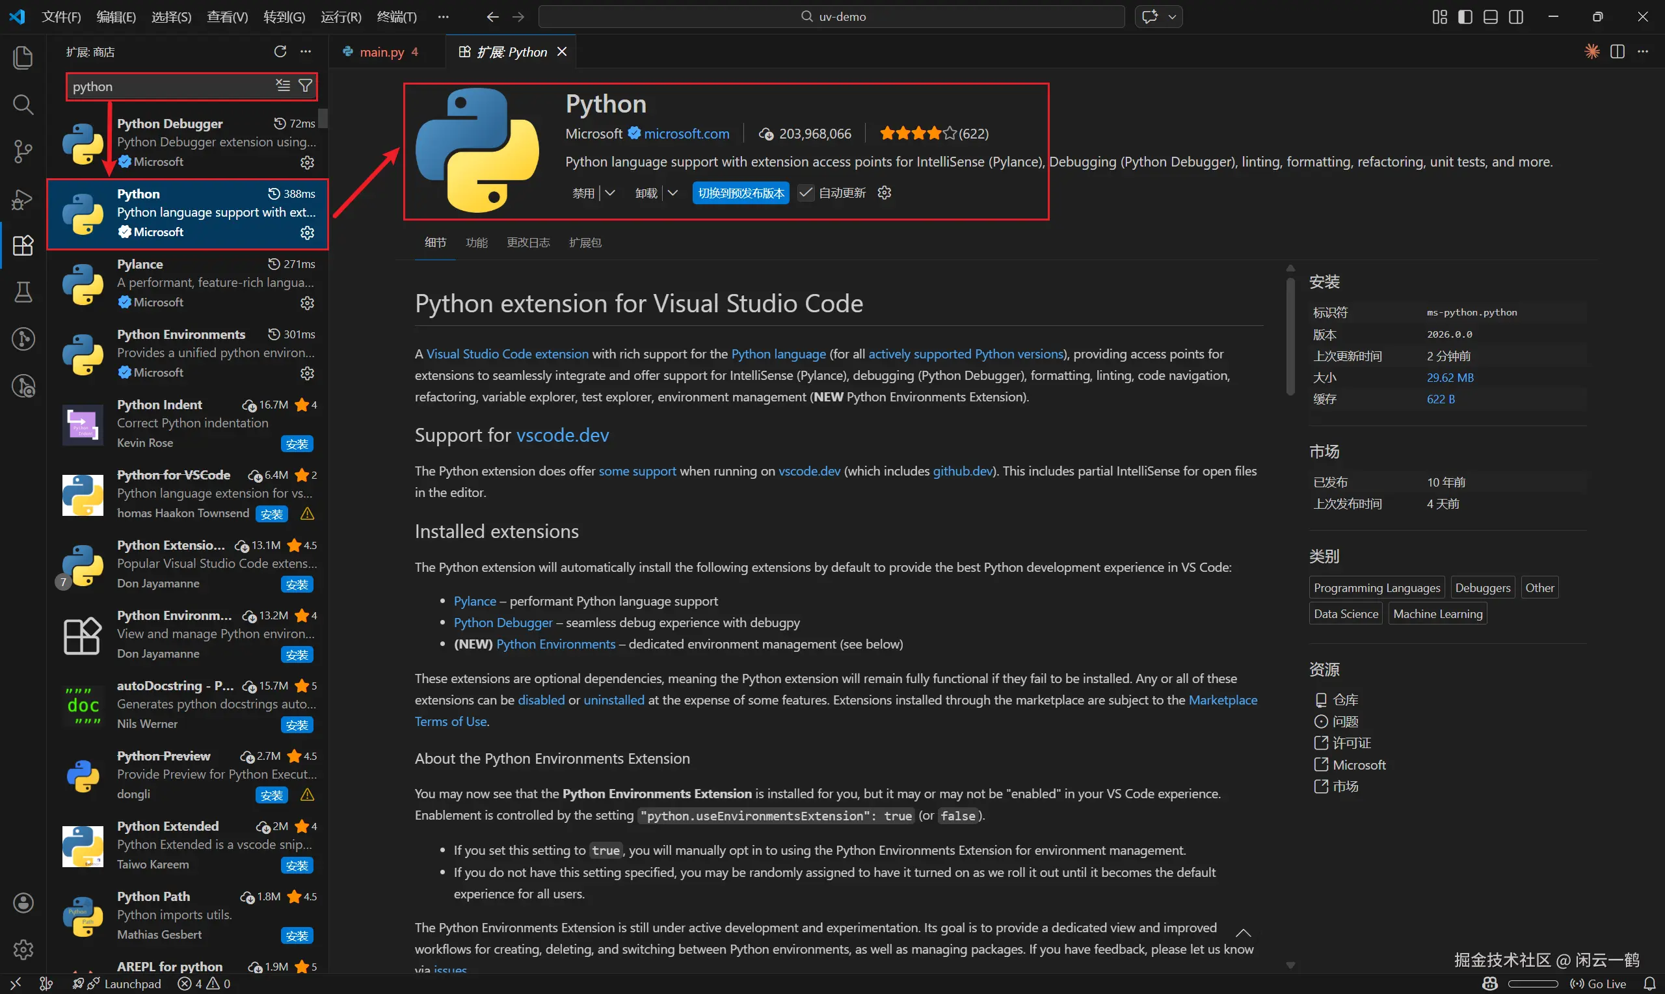Click the extensions list scrollbar
Image resolution: width=1665 pixels, height=994 pixels.
(323, 117)
